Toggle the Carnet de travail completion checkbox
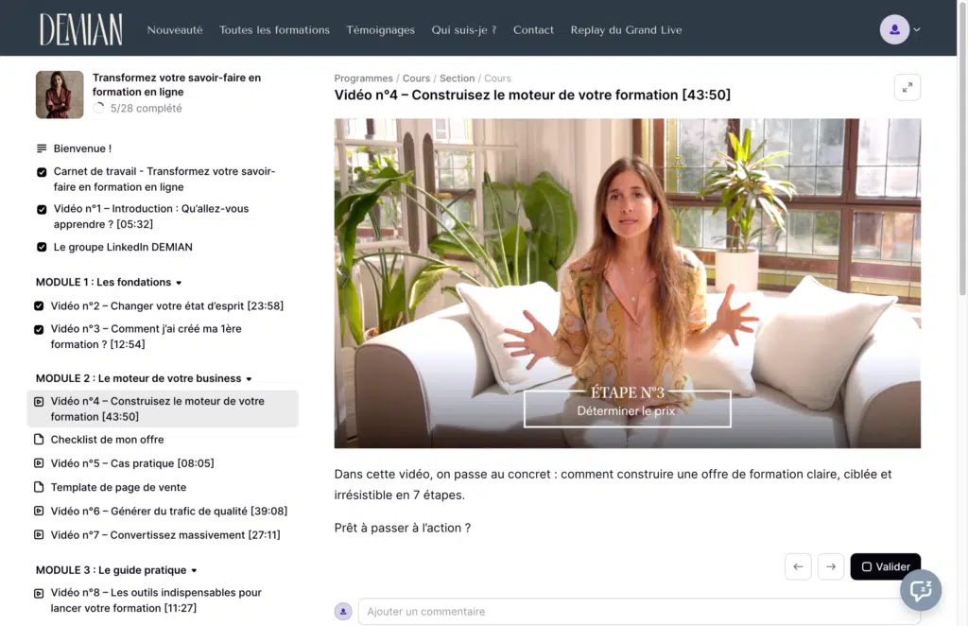Screen dimensions: 968x626 point(42,172)
